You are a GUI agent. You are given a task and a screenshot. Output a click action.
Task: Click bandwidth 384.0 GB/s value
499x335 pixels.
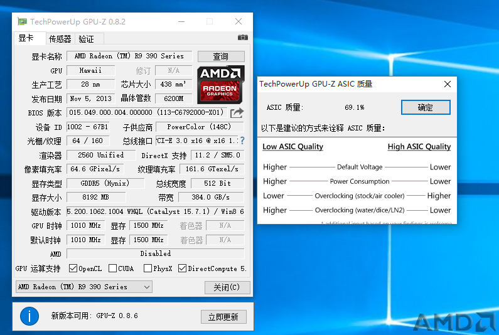click(211, 197)
